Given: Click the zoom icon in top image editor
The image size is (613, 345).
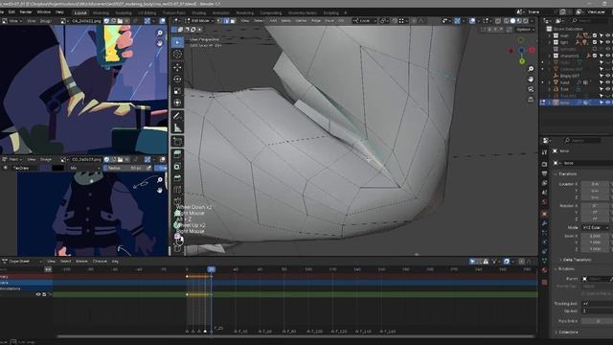Looking at the screenshot, I should (x=160, y=33).
